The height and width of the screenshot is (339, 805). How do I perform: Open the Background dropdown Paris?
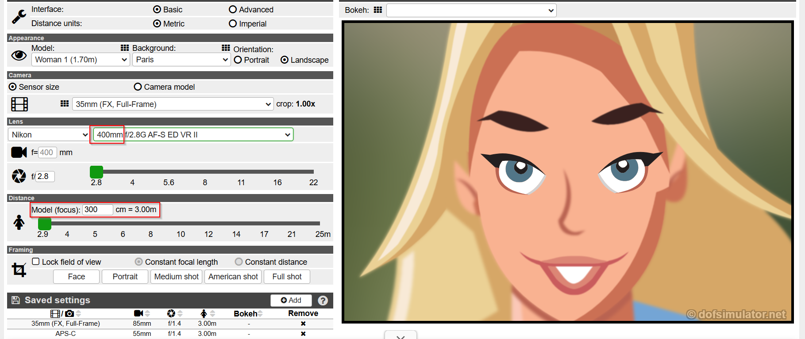(x=181, y=60)
